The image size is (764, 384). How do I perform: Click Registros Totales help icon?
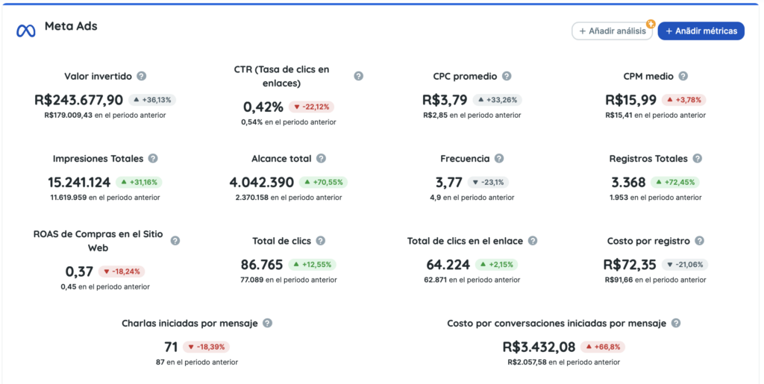(x=697, y=159)
